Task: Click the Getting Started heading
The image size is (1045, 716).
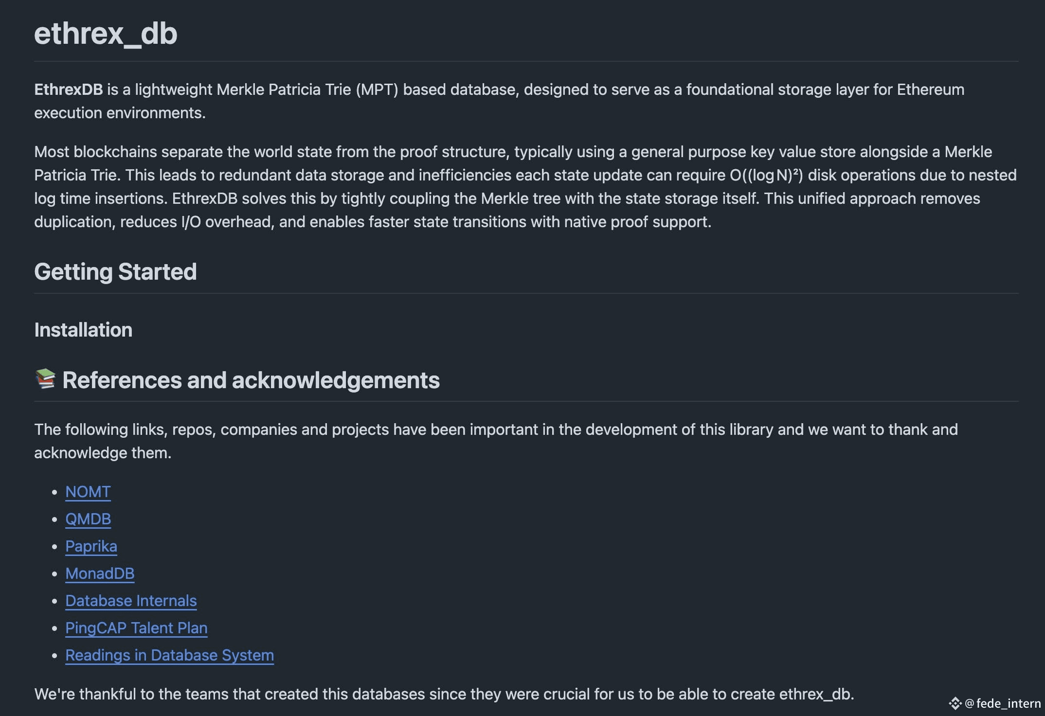Action: [115, 271]
